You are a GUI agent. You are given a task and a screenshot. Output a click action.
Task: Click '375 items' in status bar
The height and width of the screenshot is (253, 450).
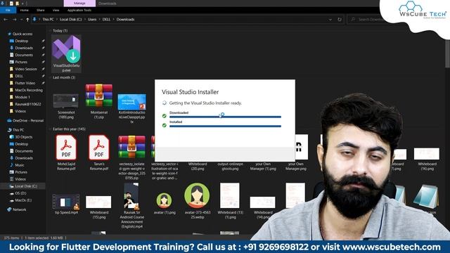11,238
